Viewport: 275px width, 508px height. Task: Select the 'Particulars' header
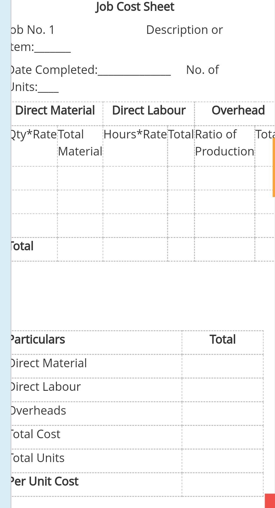click(37, 339)
